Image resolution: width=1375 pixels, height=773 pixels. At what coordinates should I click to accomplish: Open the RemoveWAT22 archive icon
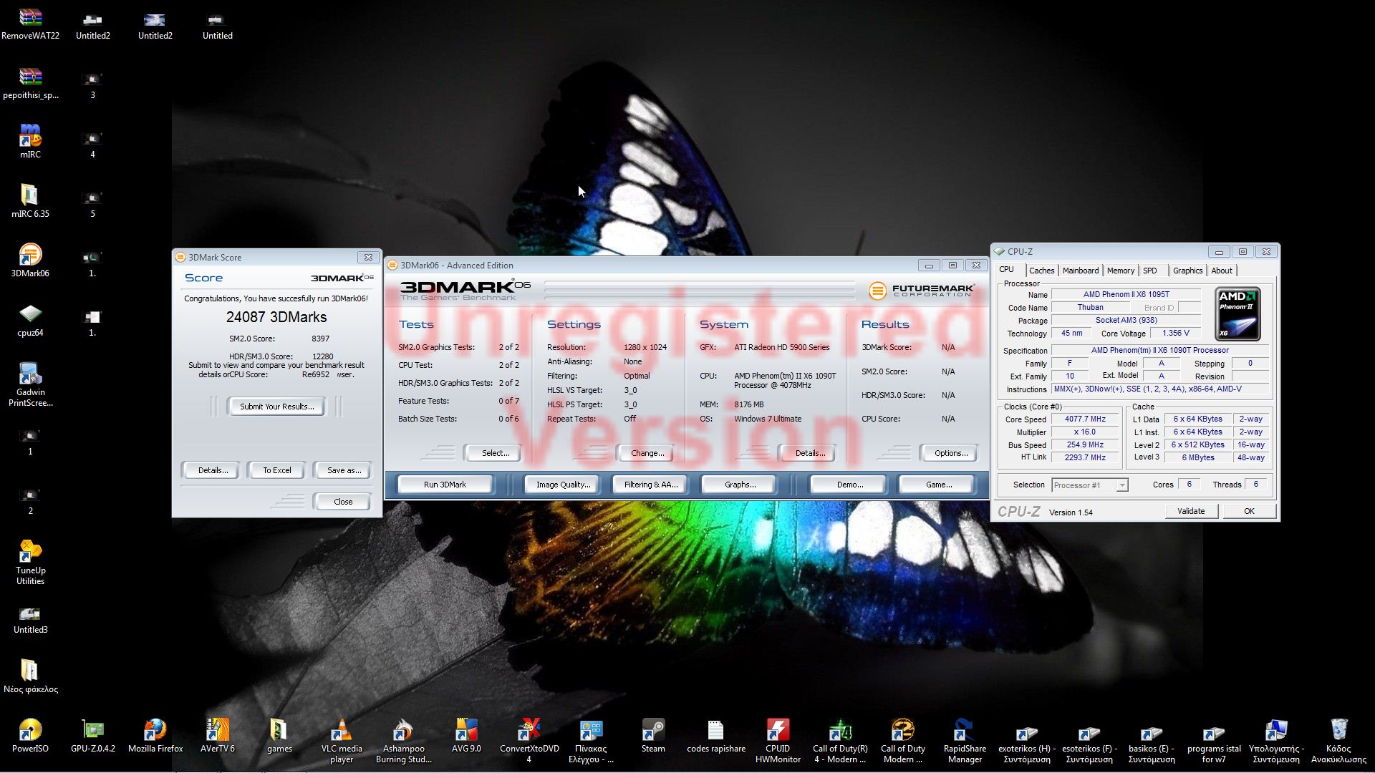pyautogui.click(x=30, y=24)
